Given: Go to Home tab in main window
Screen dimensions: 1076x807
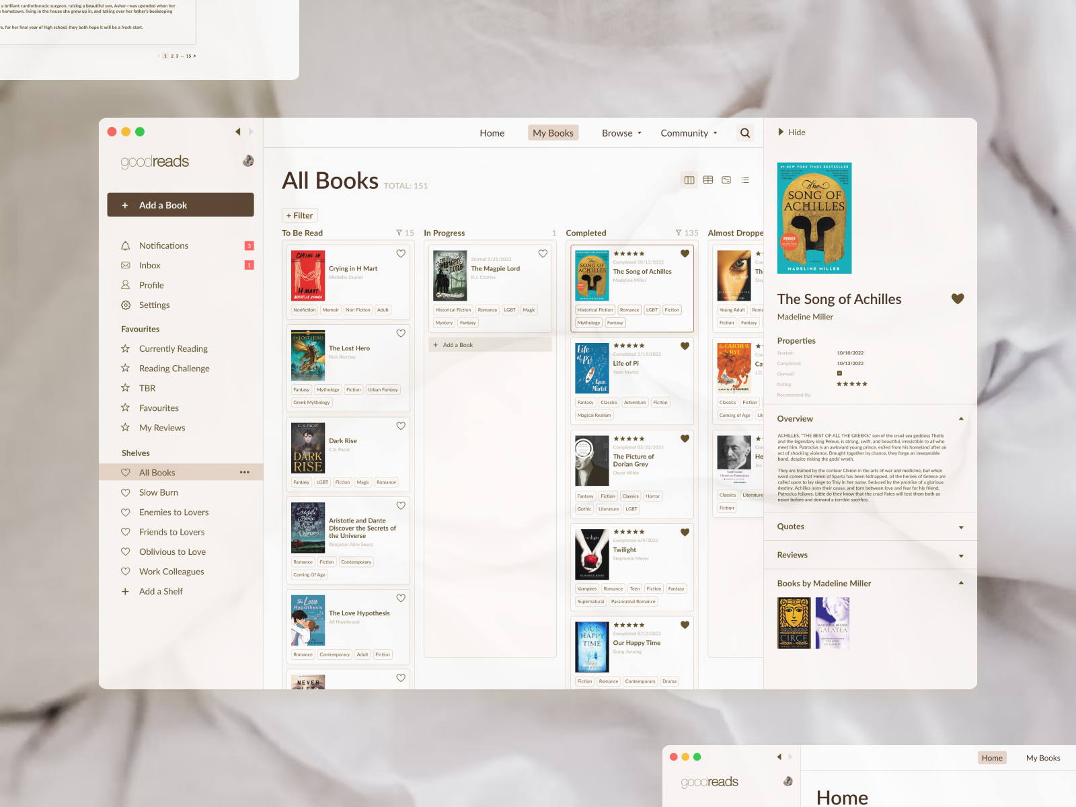Looking at the screenshot, I should (492, 133).
